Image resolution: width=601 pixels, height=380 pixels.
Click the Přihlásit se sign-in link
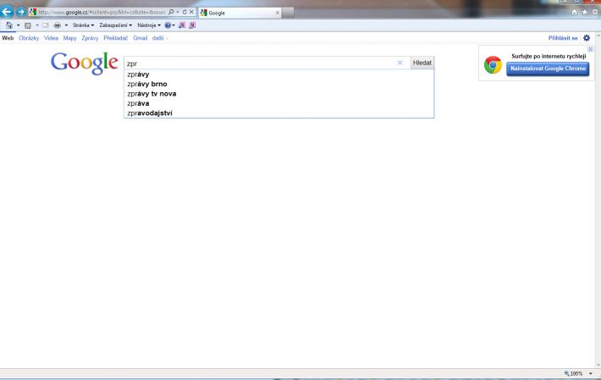click(x=563, y=38)
